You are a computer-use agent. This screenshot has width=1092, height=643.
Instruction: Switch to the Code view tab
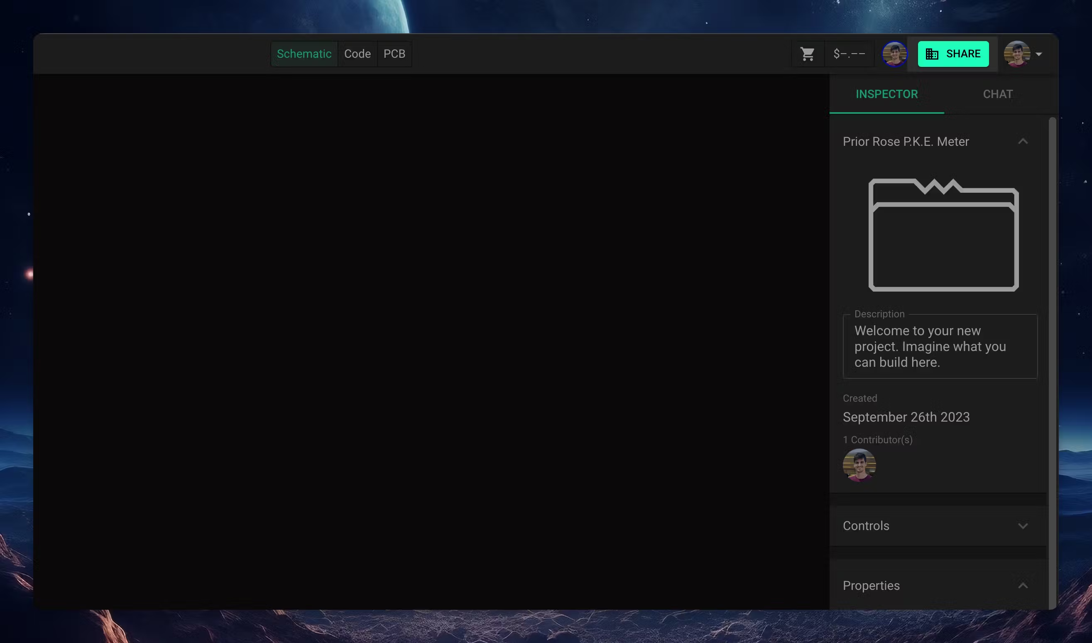(357, 54)
